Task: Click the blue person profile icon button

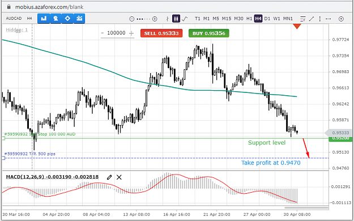Action: pyautogui.click(x=56, y=19)
